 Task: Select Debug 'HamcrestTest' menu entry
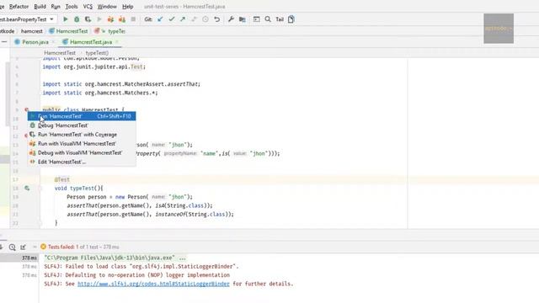82,125
